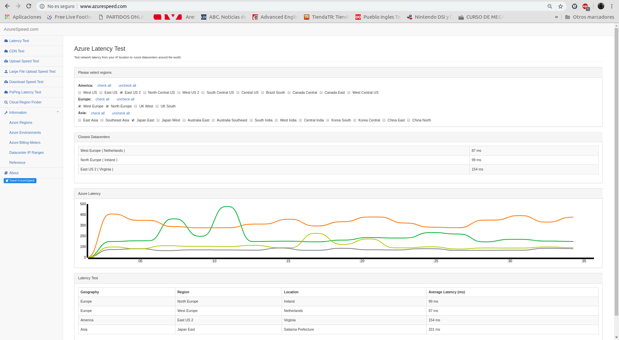Open Azure Billing Meters link
The height and width of the screenshot is (340, 619).
tap(25, 142)
